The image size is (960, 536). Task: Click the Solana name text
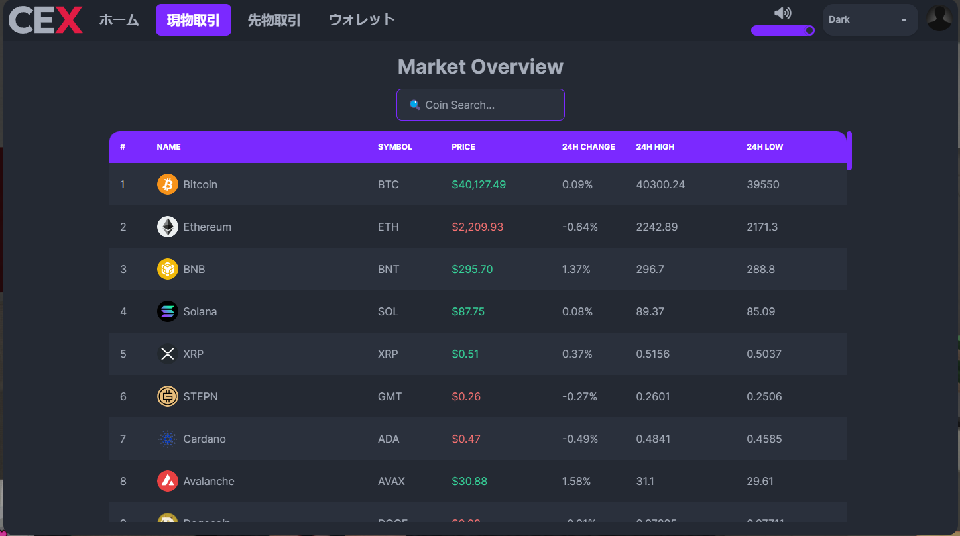coord(200,311)
